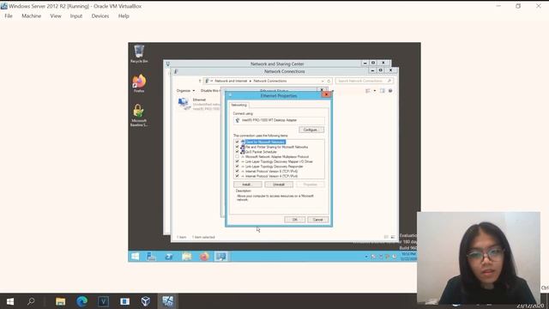Toggle the preview pane icon in Network Connections
549x309 pixels.
pos(383,91)
